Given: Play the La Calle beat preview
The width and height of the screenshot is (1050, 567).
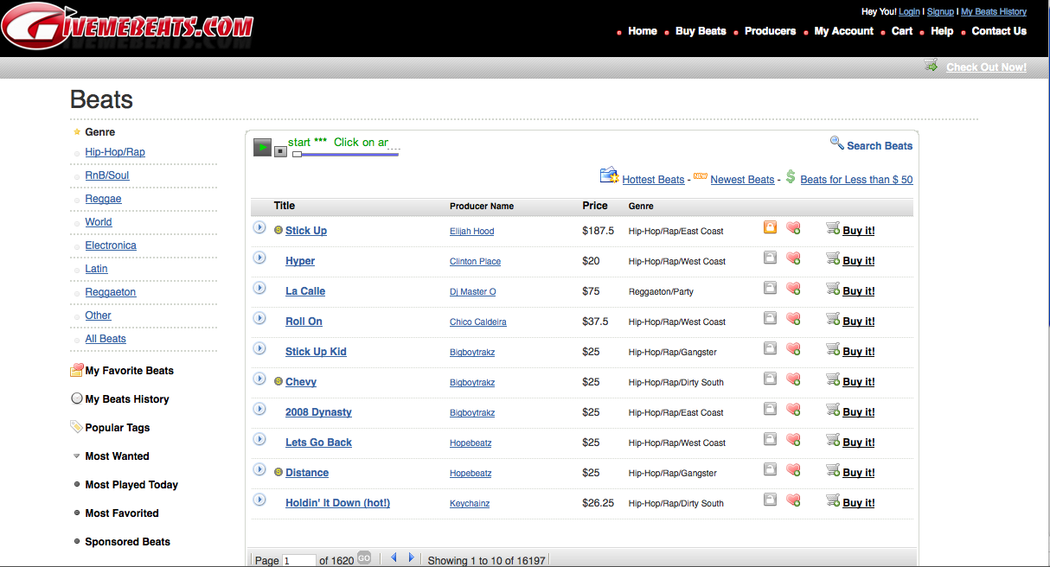Looking at the screenshot, I should click(259, 288).
